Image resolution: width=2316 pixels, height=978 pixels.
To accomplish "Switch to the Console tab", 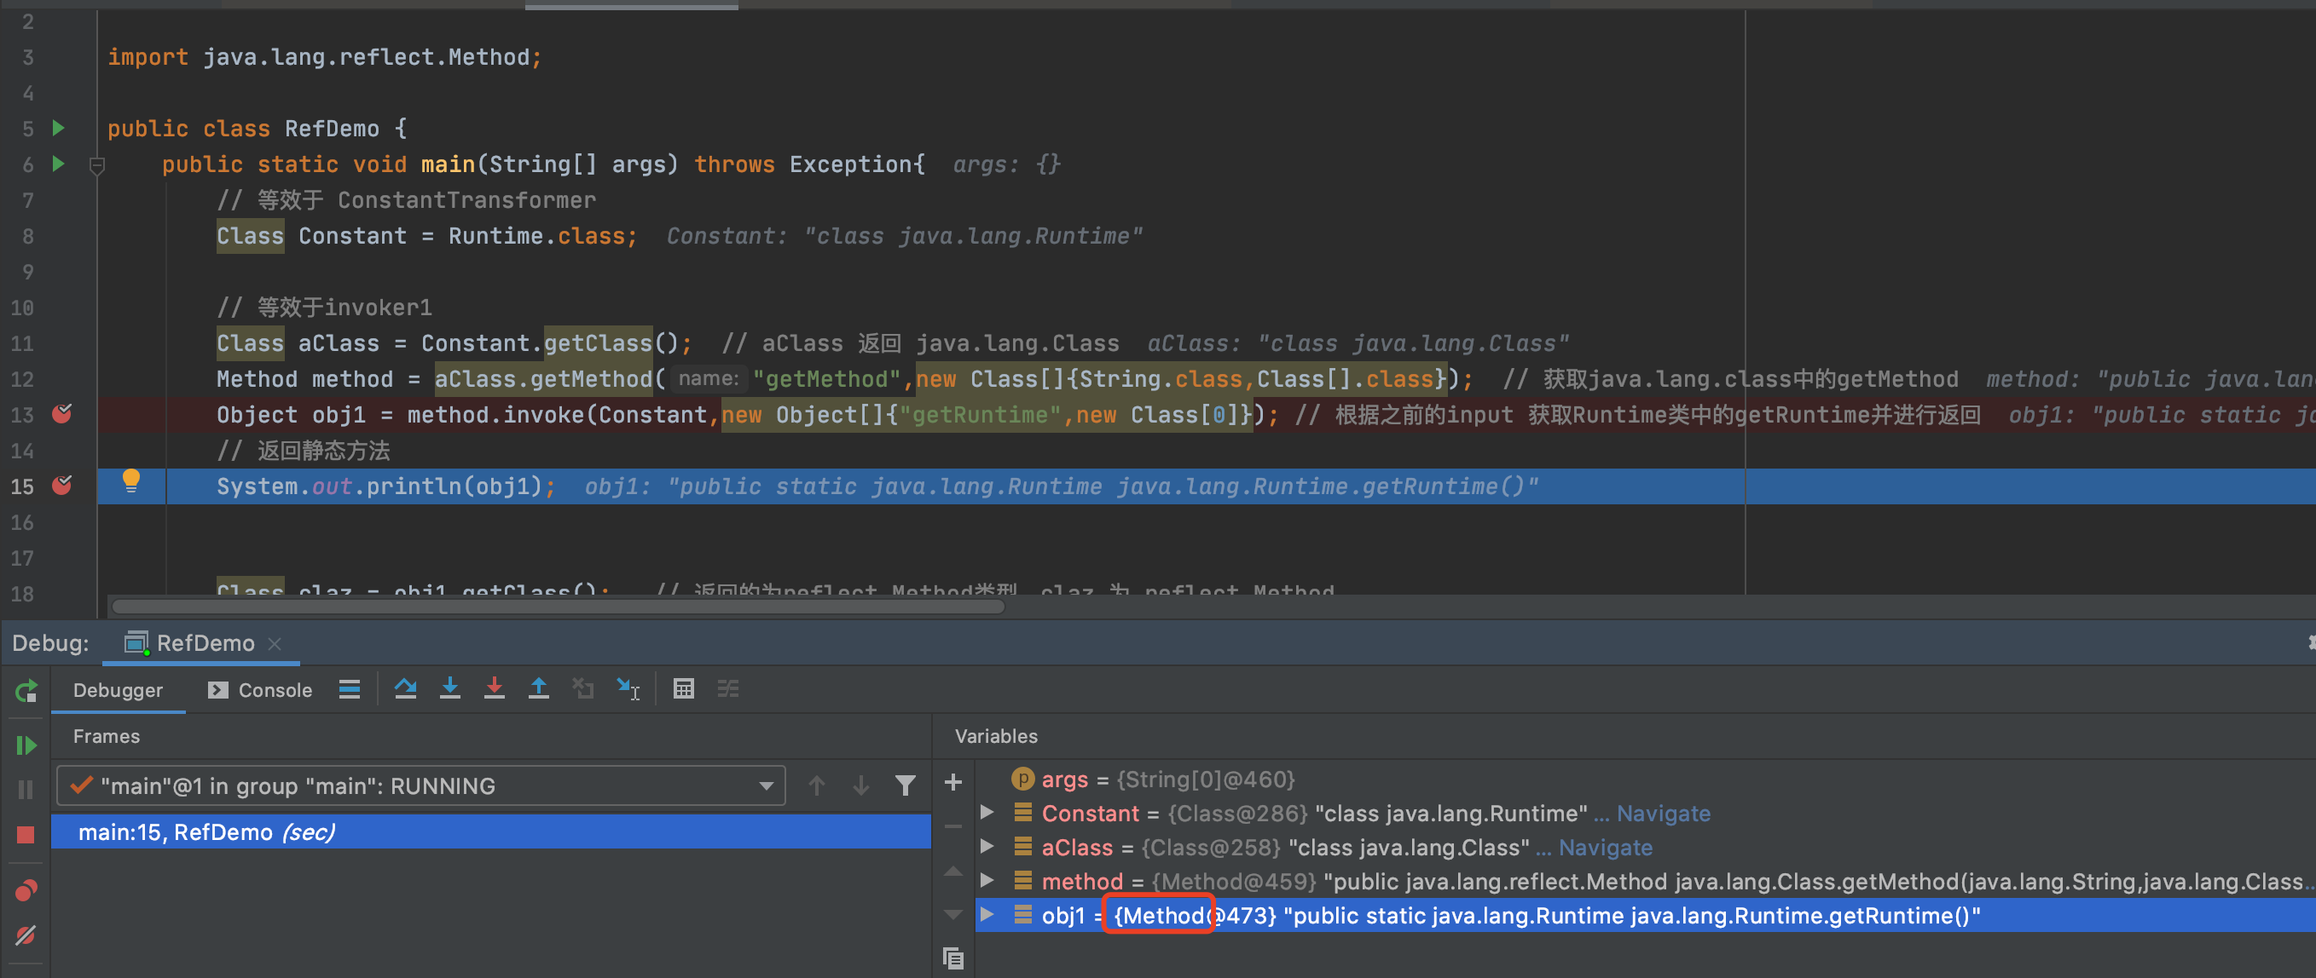I will tap(261, 690).
